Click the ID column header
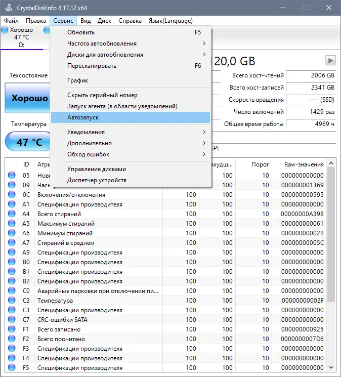Image resolution: width=341 pixels, height=377 pixels. coord(26,164)
